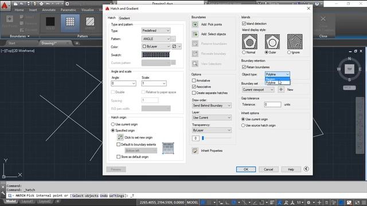This screenshot has height=206, width=367.
Task: Select the ribbon angled lines pattern icon
Action: coord(90,22)
